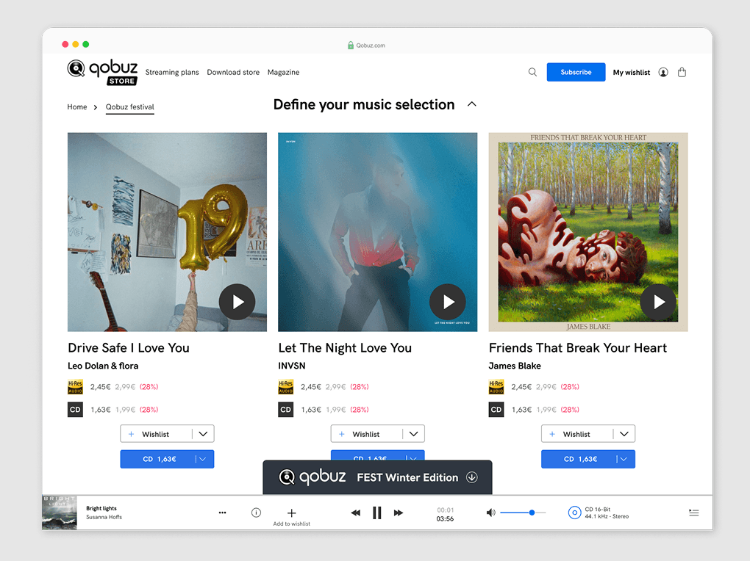Open Drive Safe I Love You cover art
Image resolution: width=750 pixels, height=561 pixels.
(x=167, y=232)
